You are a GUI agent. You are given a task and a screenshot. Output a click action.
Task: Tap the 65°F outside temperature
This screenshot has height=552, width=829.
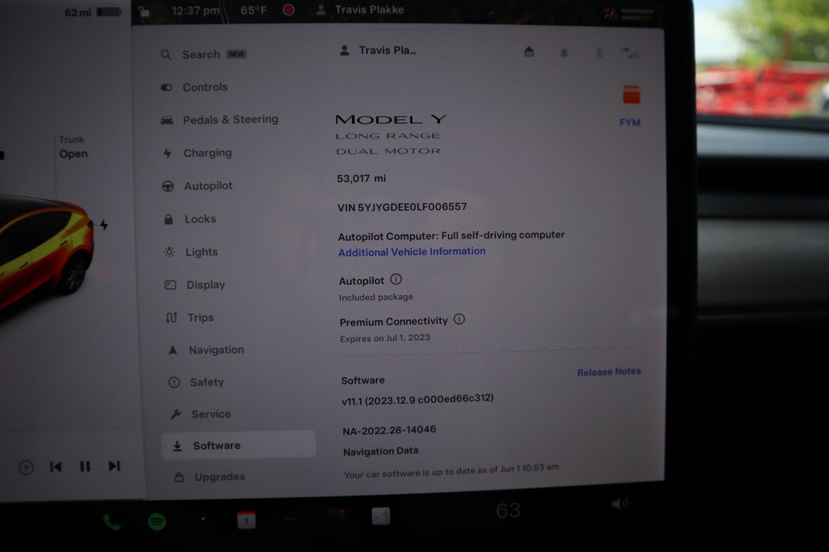(254, 10)
